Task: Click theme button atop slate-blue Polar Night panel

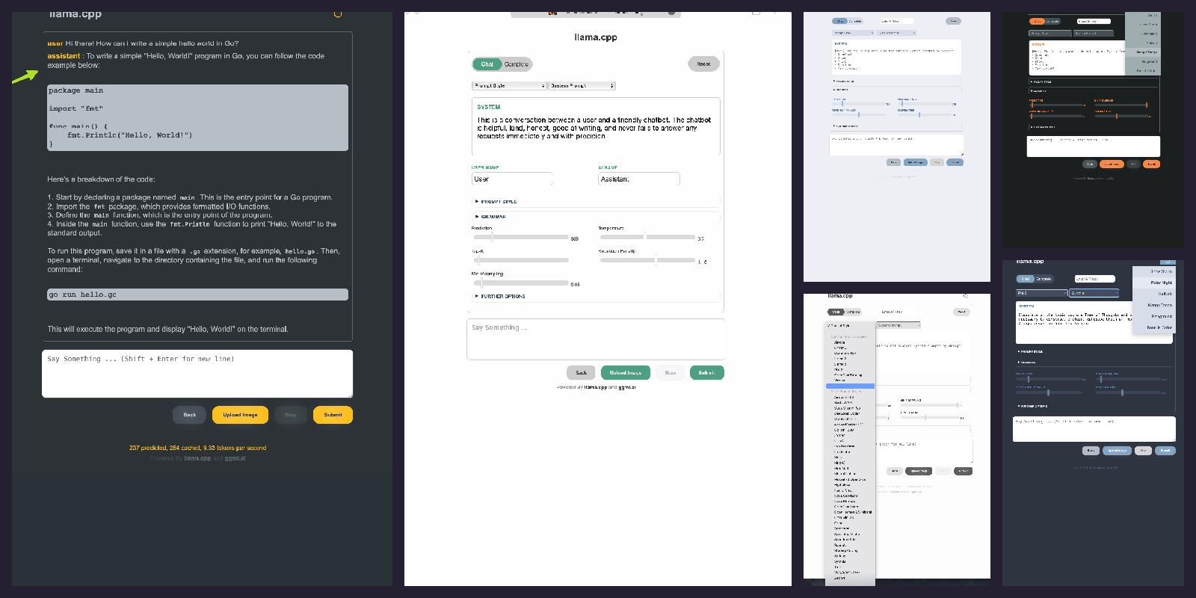Action: (x=1168, y=262)
